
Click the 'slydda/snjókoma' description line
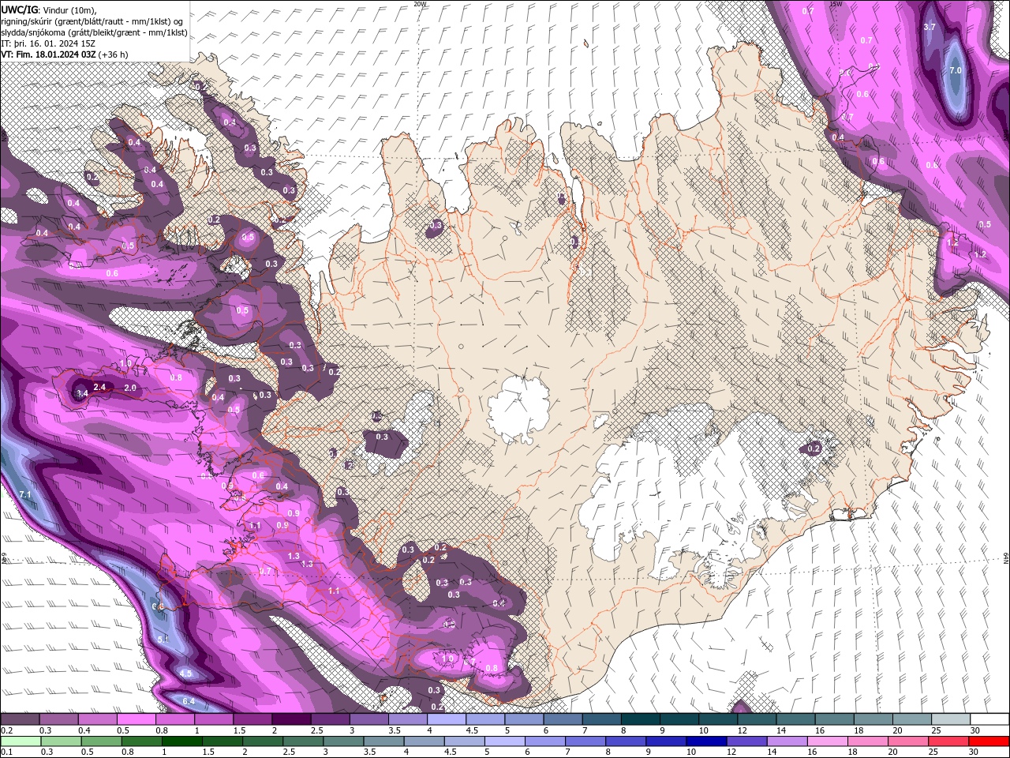pos(94,32)
